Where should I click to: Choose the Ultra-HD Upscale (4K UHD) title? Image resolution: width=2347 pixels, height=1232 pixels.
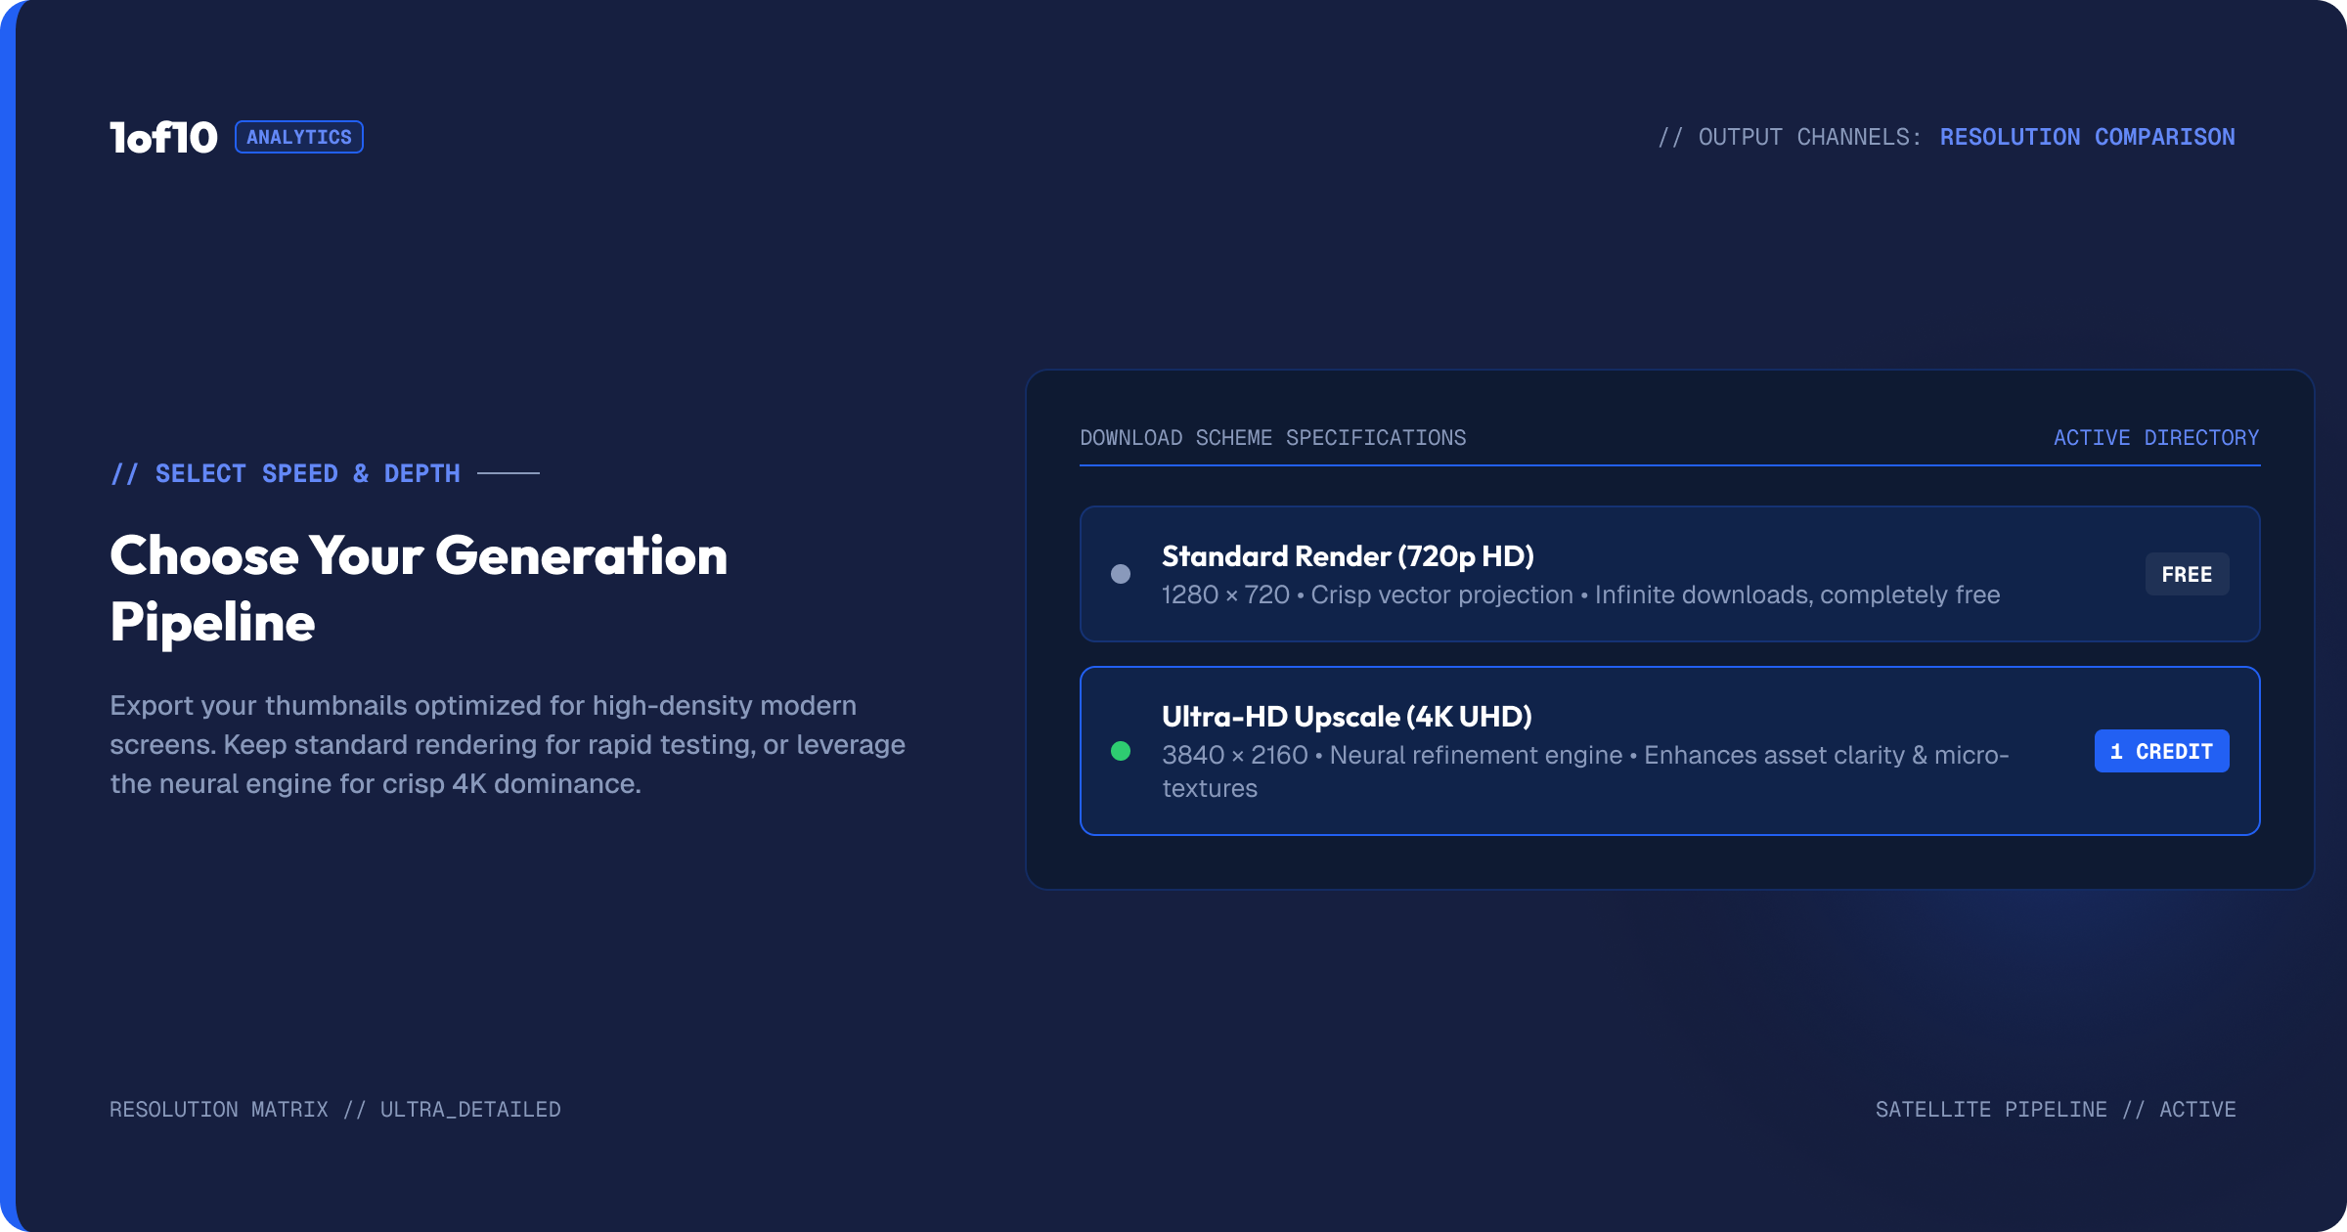point(1347,716)
